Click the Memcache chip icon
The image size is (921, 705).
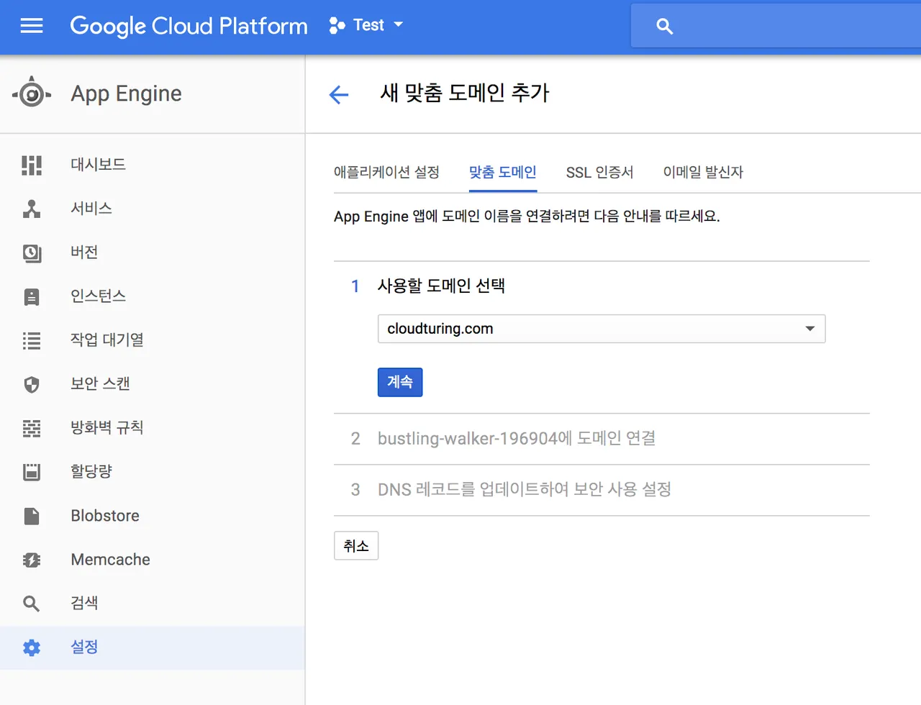(x=32, y=560)
